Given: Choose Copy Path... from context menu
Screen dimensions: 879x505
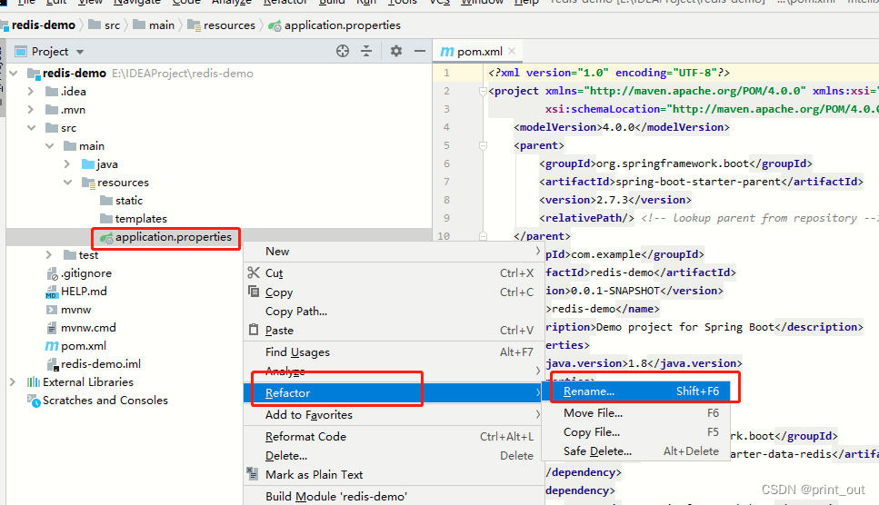Looking at the screenshot, I should point(394,312).
